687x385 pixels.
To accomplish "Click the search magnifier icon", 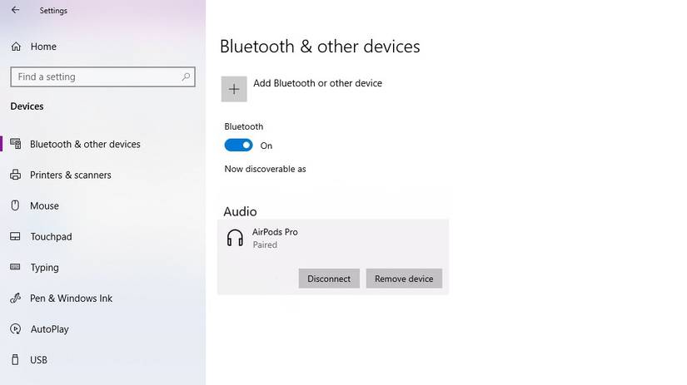I will coord(187,77).
